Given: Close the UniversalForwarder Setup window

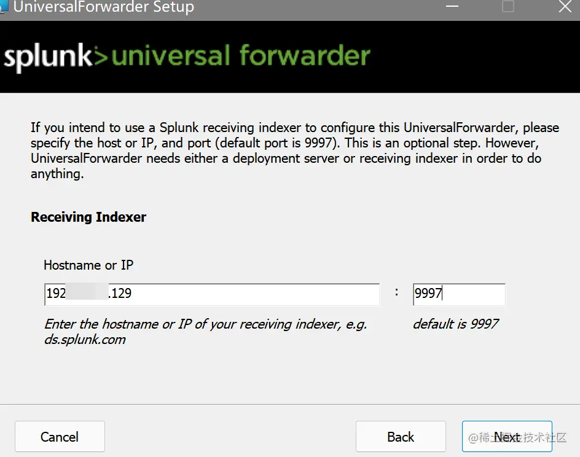Looking at the screenshot, I should pyautogui.click(x=565, y=6).
